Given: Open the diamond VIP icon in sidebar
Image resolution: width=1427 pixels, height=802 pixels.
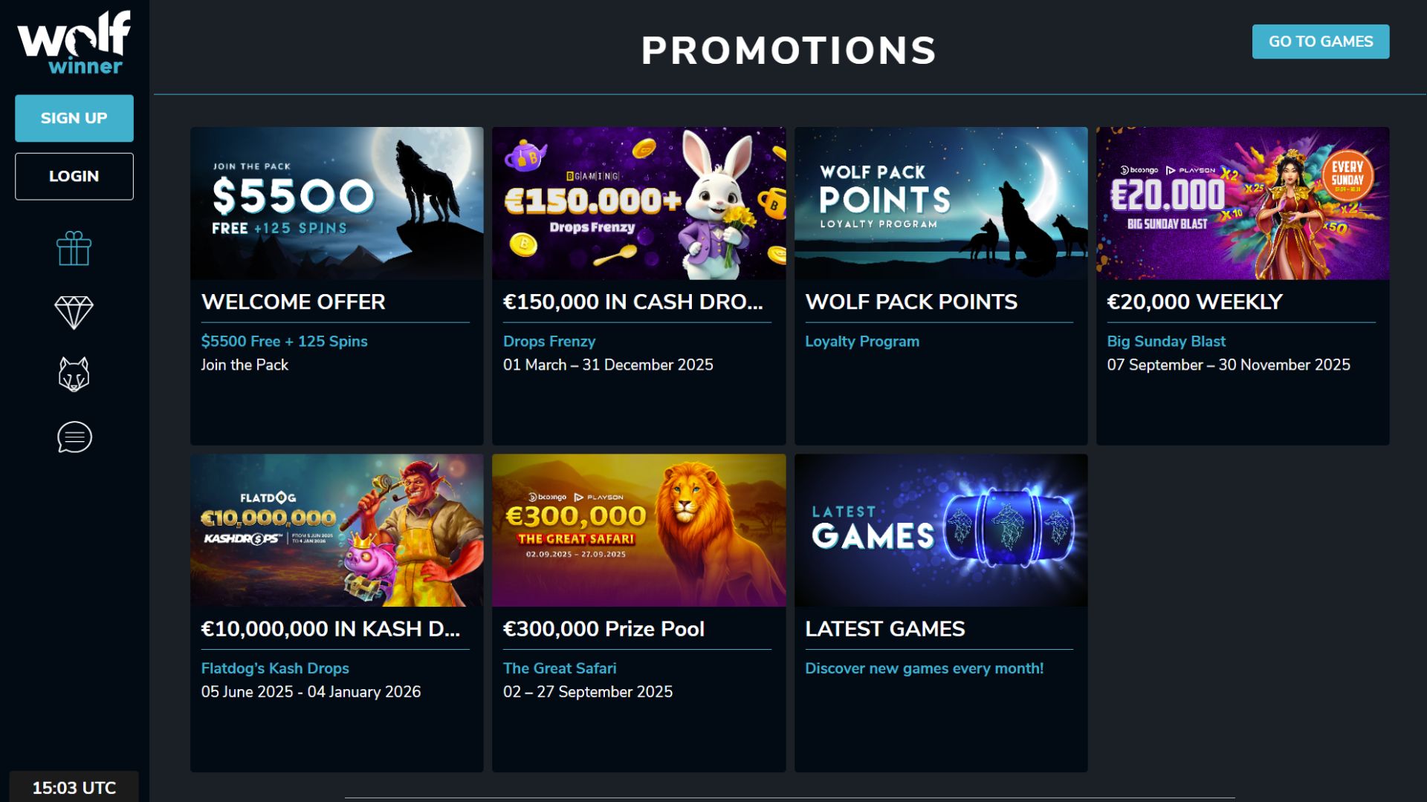Looking at the screenshot, I should [x=74, y=312].
